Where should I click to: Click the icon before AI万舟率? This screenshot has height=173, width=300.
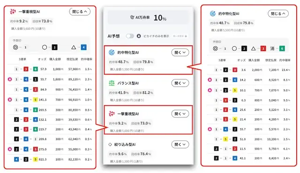[132, 17]
